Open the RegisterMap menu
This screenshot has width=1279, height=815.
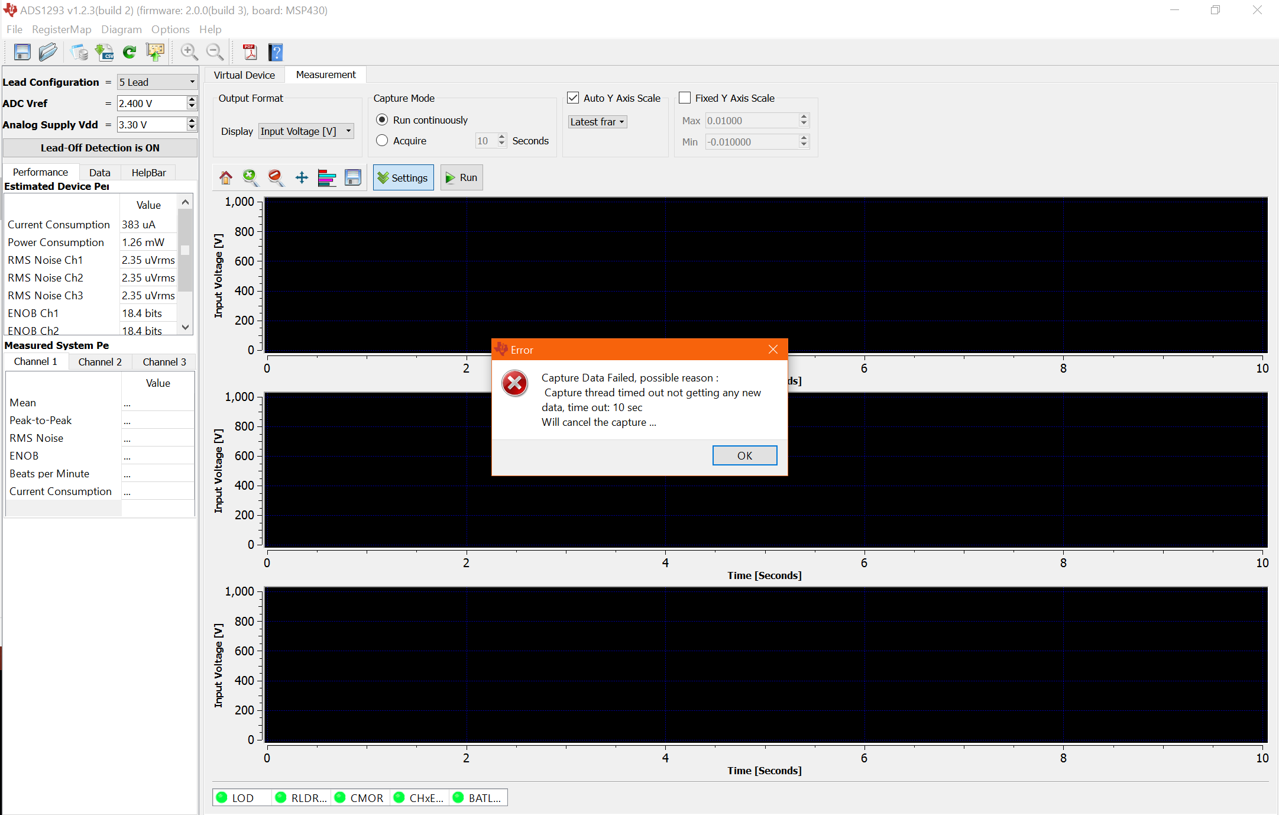click(x=61, y=30)
